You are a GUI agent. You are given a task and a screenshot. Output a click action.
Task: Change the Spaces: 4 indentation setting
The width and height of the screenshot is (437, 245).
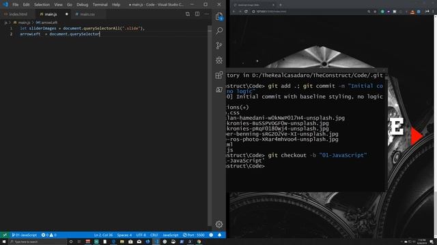click(x=124, y=235)
